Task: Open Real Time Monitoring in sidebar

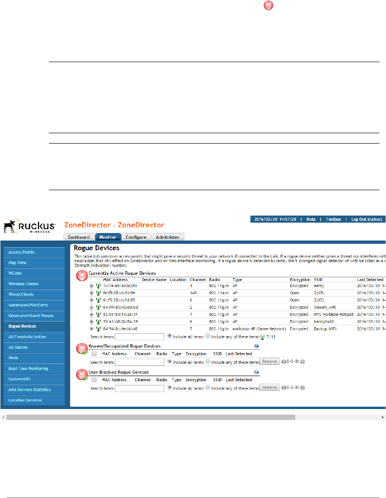Action: pos(34,369)
